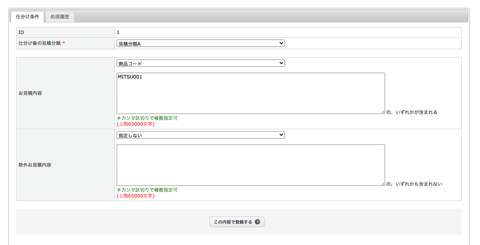Image resolution: width=480 pixels, height=245 pixels.
Task: Click the いずれかが含まれる text
Action: pyautogui.click(x=412, y=112)
